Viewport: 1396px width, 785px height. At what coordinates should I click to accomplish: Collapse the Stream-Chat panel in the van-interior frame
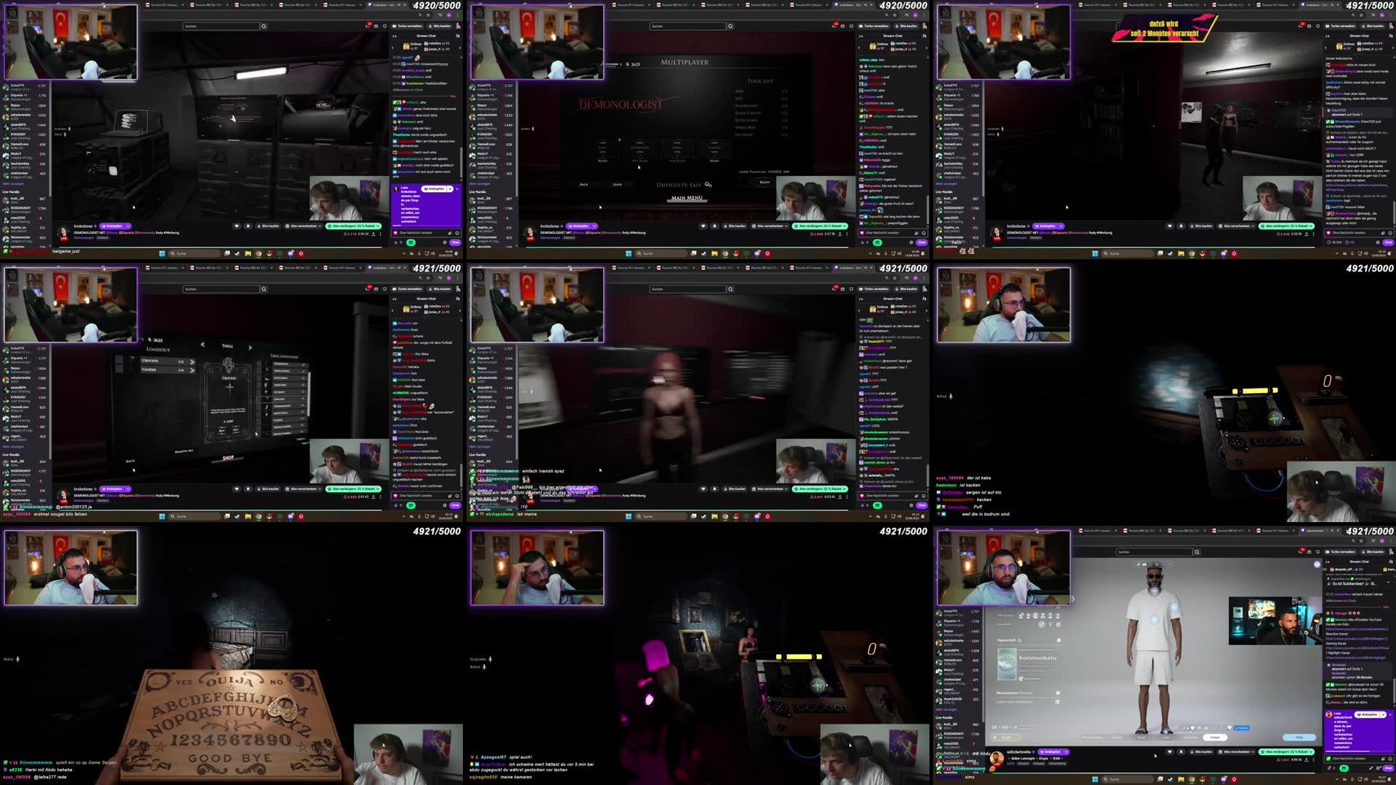coord(395,35)
